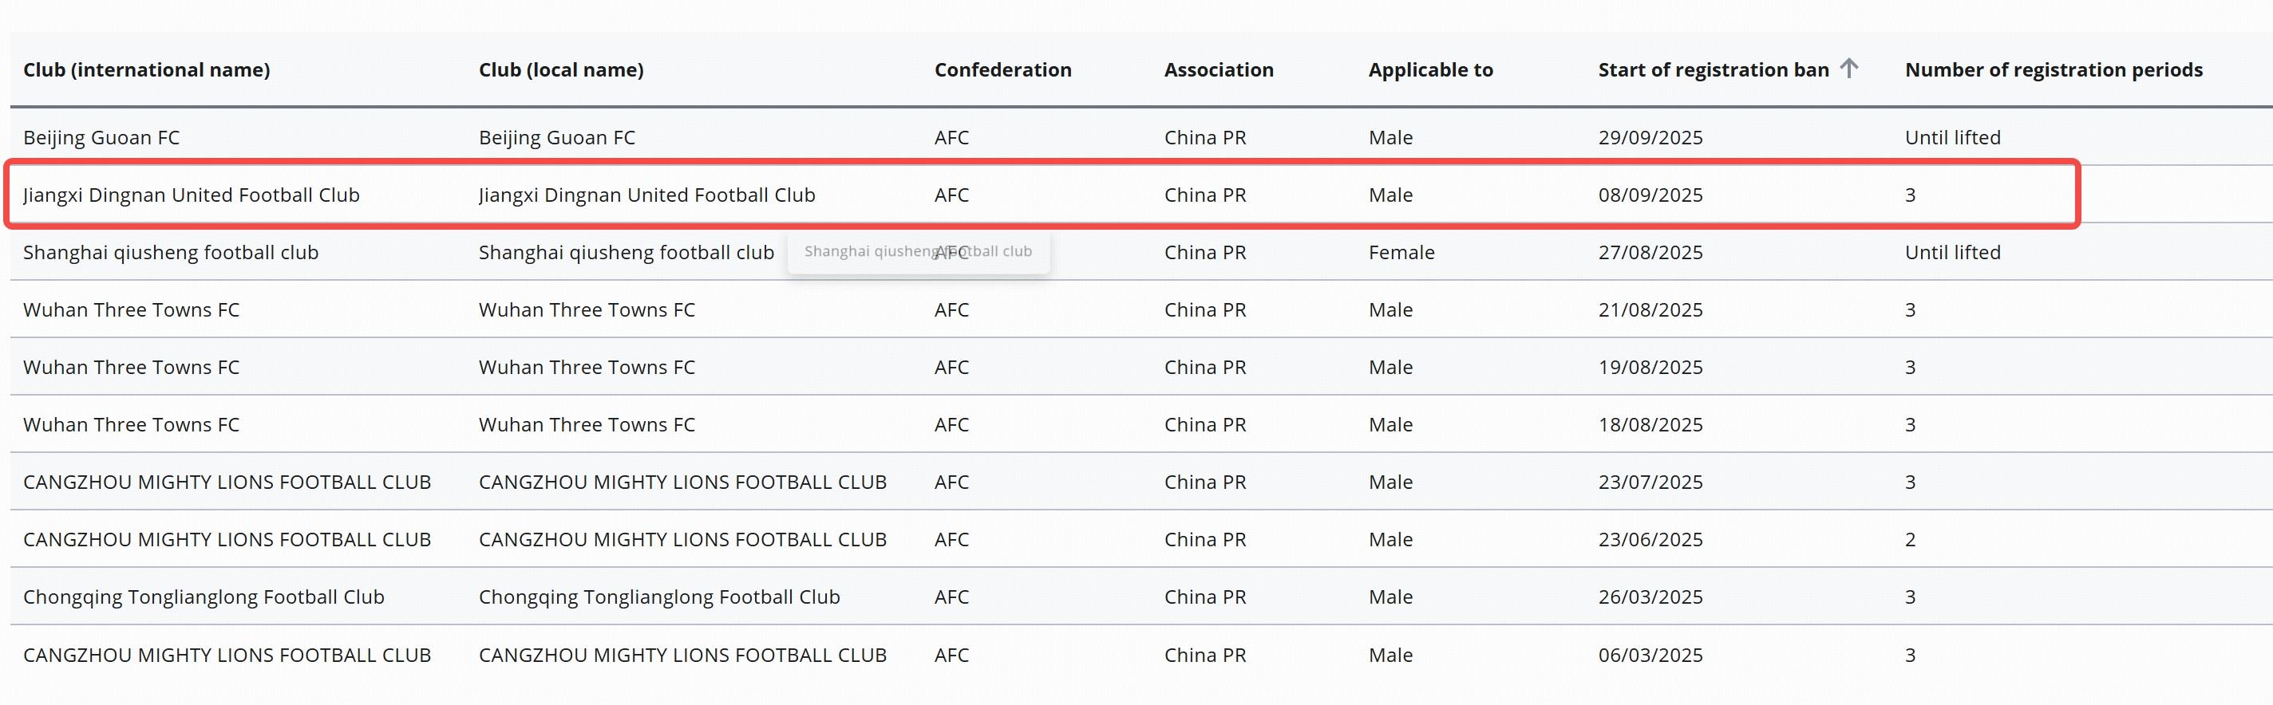
Task: Click Cangzhou Mighty Lions row dated 06/03/2025
Action: tap(227, 656)
